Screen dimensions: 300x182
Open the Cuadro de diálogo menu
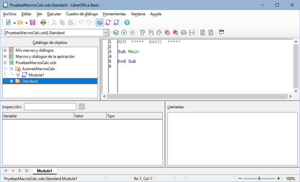[82, 14]
